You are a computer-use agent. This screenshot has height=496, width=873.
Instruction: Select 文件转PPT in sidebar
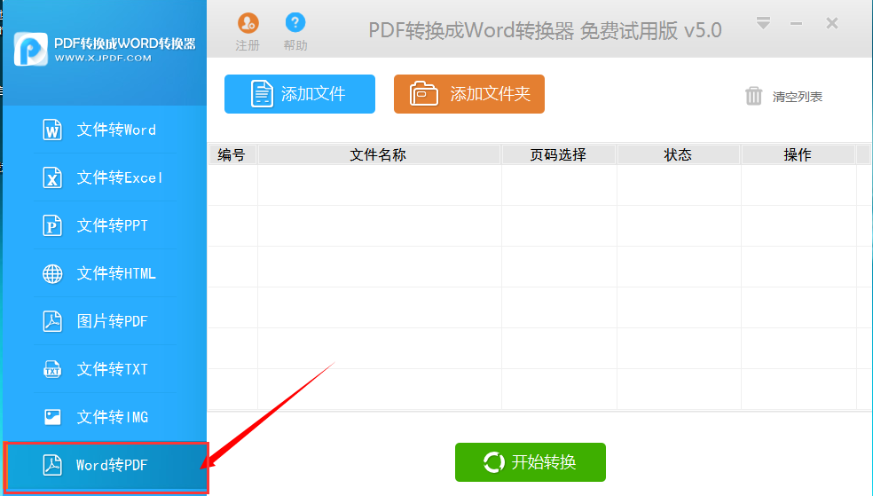coord(105,225)
